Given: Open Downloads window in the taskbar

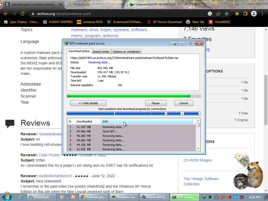Looking at the screenshot, I should [41, 197].
